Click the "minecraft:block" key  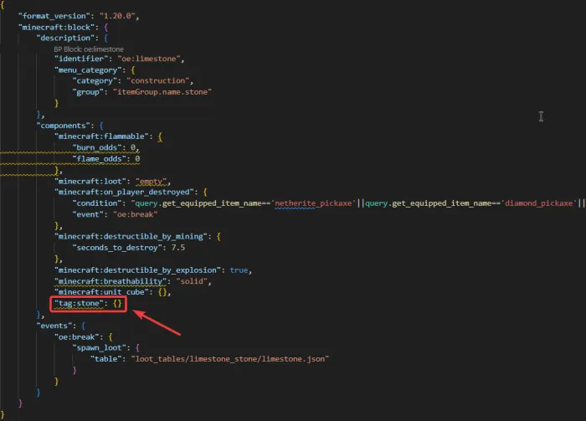point(56,28)
